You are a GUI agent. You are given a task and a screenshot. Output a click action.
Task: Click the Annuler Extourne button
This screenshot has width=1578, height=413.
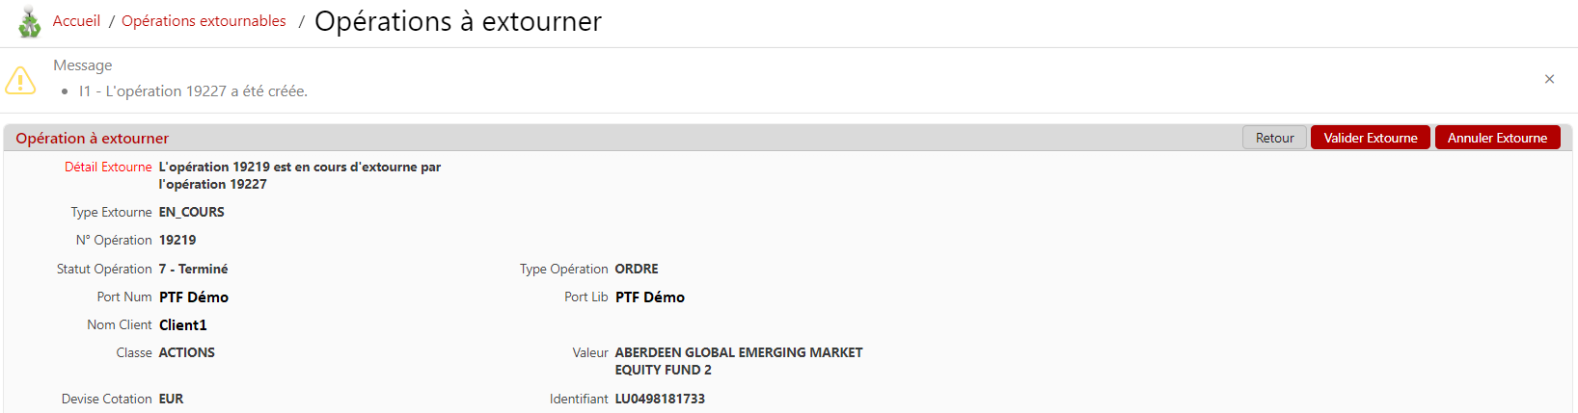[1497, 138]
